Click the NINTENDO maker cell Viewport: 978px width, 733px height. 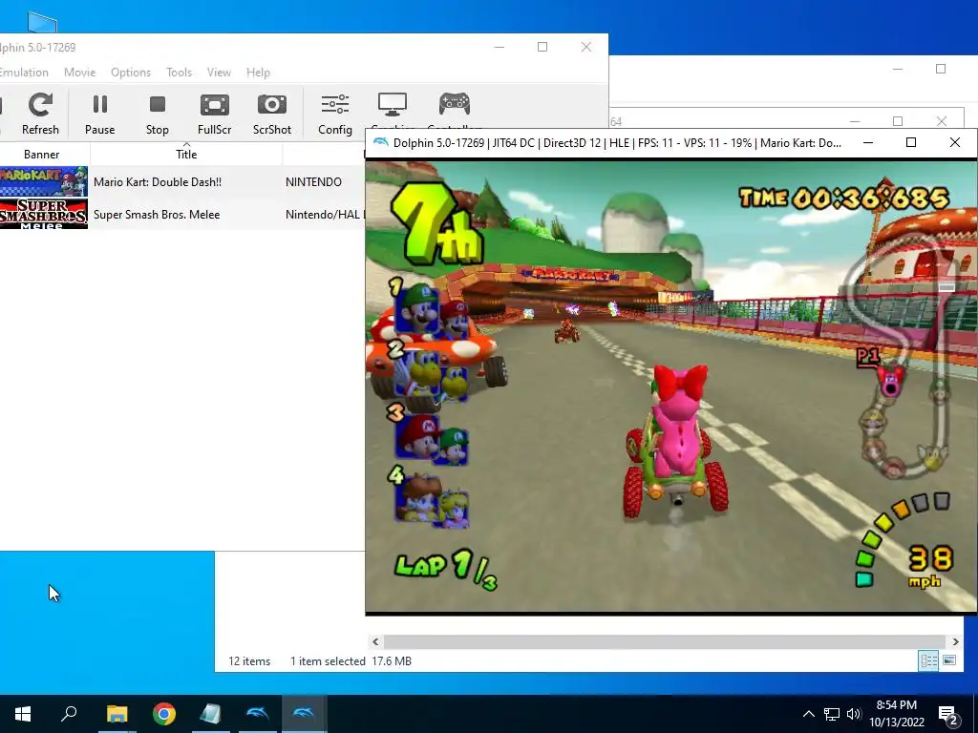(x=313, y=182)
